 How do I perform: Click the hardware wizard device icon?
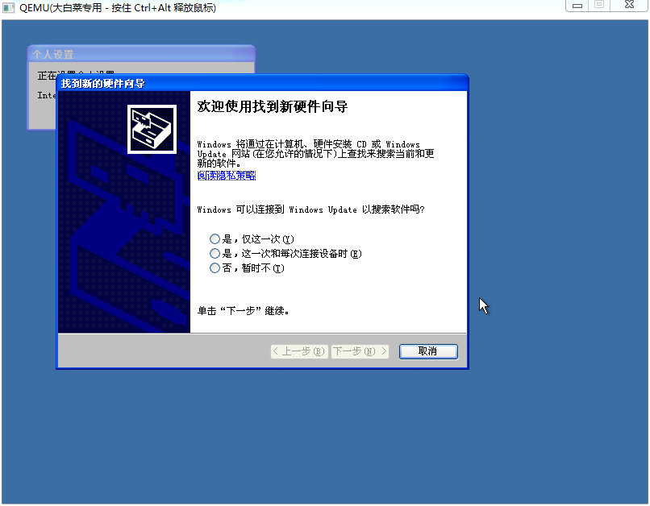[x=152, y=129]
